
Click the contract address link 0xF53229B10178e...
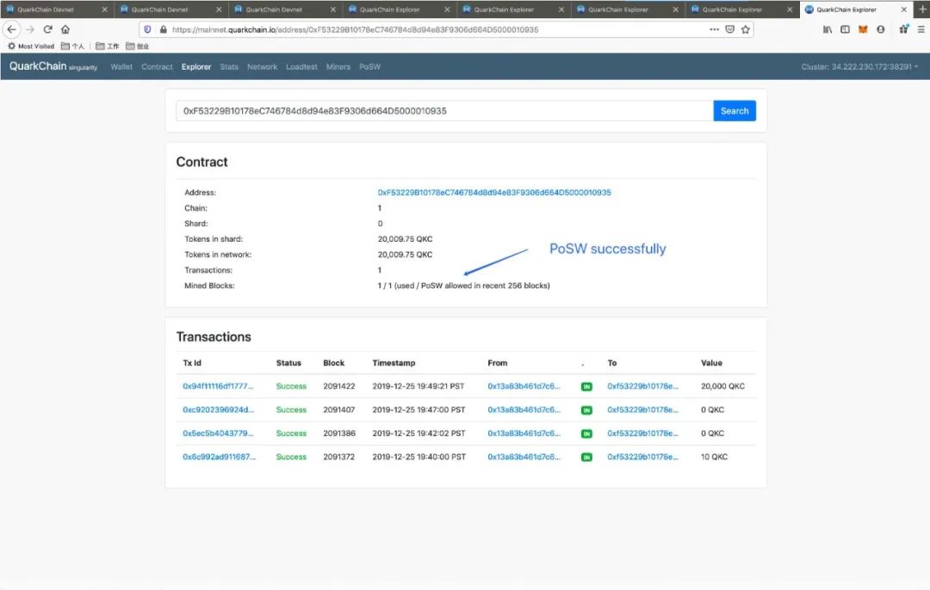pyautogui.click(x=494, y=193)
